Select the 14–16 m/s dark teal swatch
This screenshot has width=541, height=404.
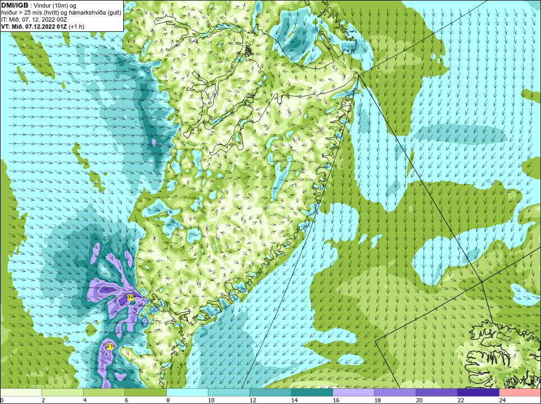(312, 393)
